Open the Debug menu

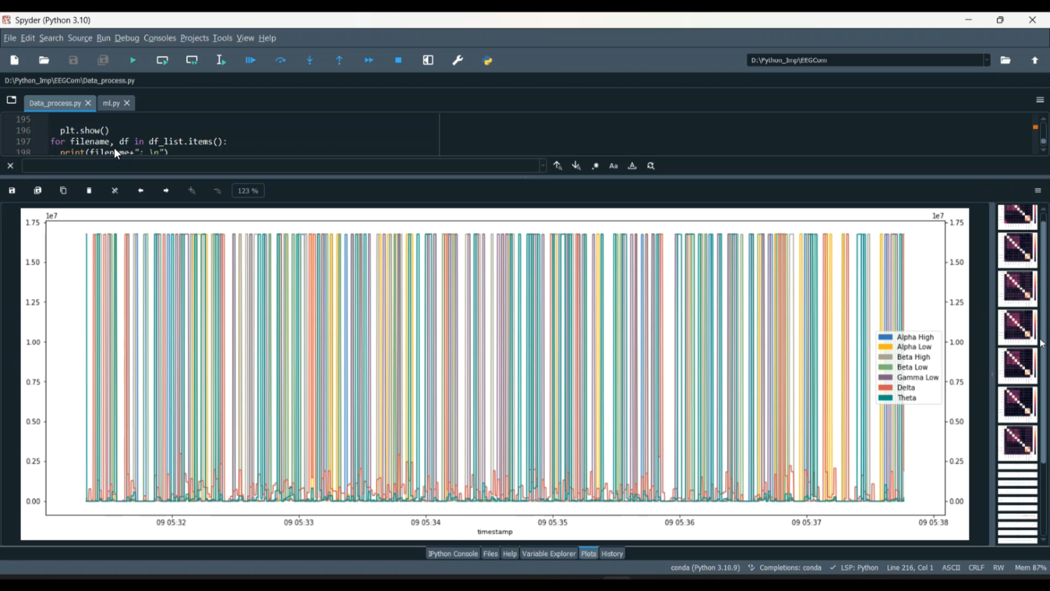click(x=127, y=38)
